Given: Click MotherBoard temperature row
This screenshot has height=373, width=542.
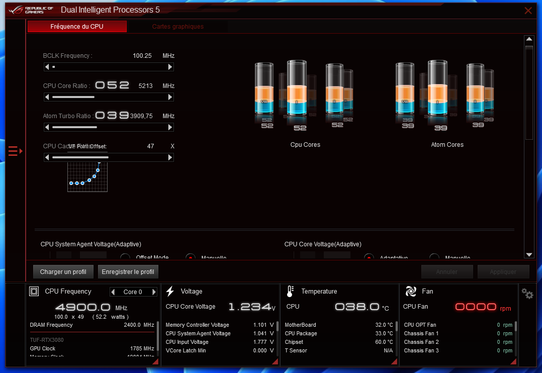Looking at the screenshot, I should coord(339,325).
